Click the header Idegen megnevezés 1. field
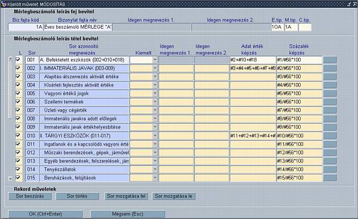This screenshot has height=219, width=358. (152, 27)
